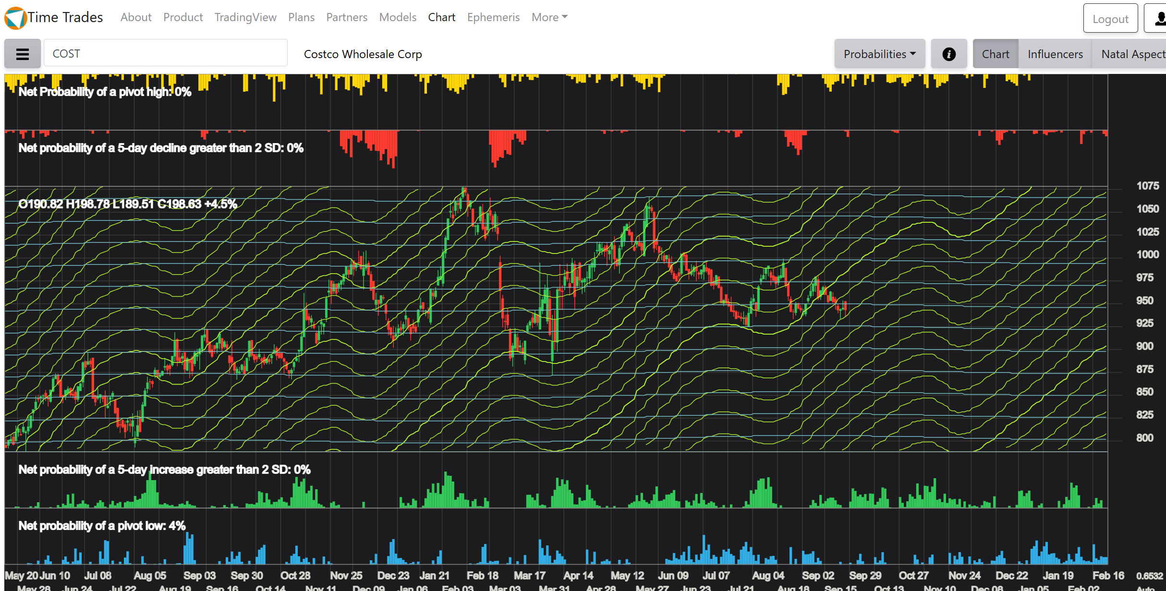The image size is (1166, 591).
Task: Open the Partners link
Action: 346,17
